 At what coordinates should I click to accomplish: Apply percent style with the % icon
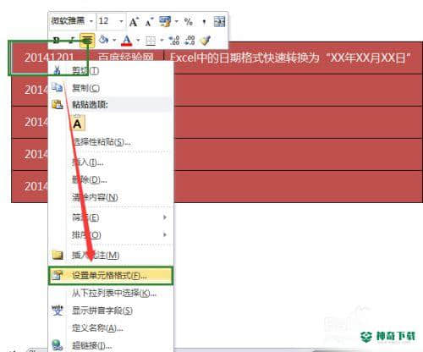[188, 21]
